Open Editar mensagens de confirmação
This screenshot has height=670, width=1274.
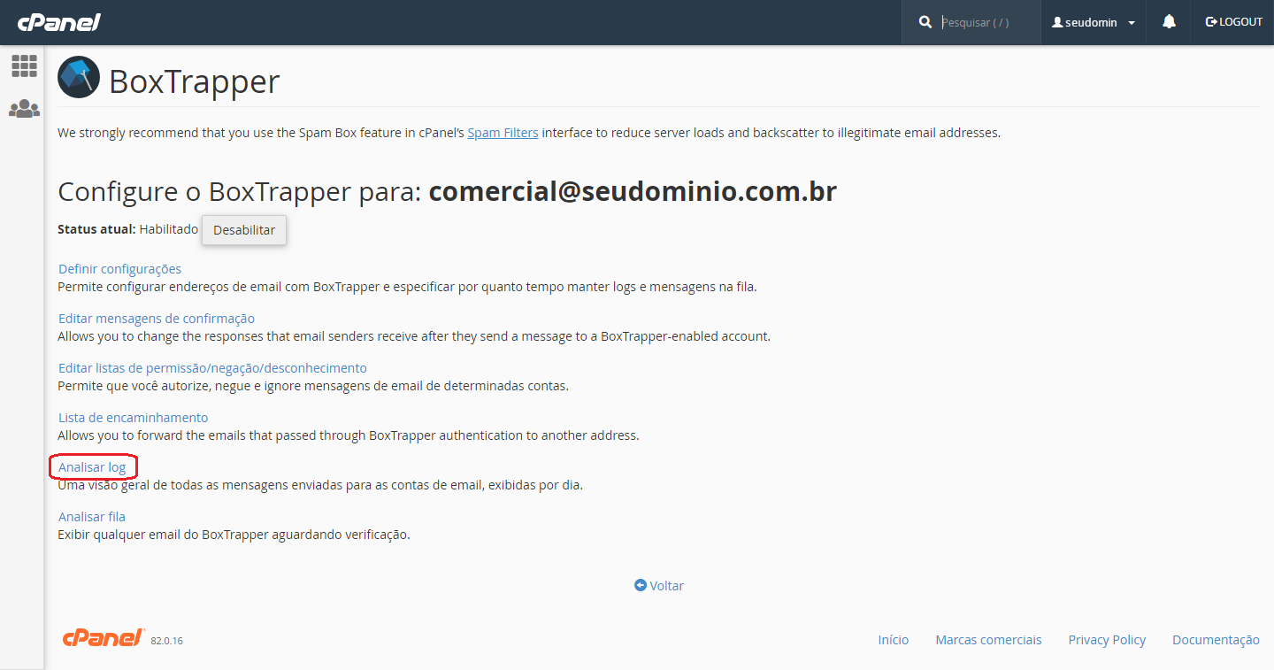click(x=157, y=319)
